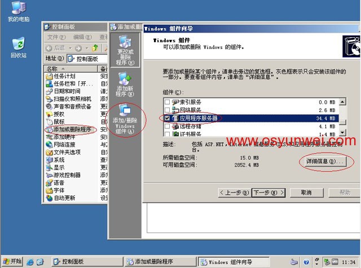Click 系统 icon in Control Panel
Screen dimensions: 361x268
49,160
